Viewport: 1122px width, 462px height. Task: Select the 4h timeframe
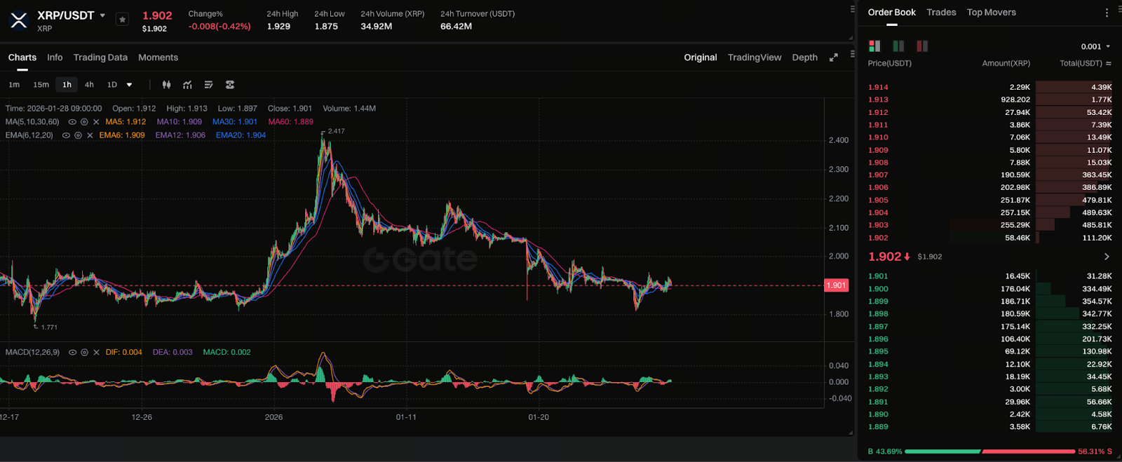tap(89, 85)
